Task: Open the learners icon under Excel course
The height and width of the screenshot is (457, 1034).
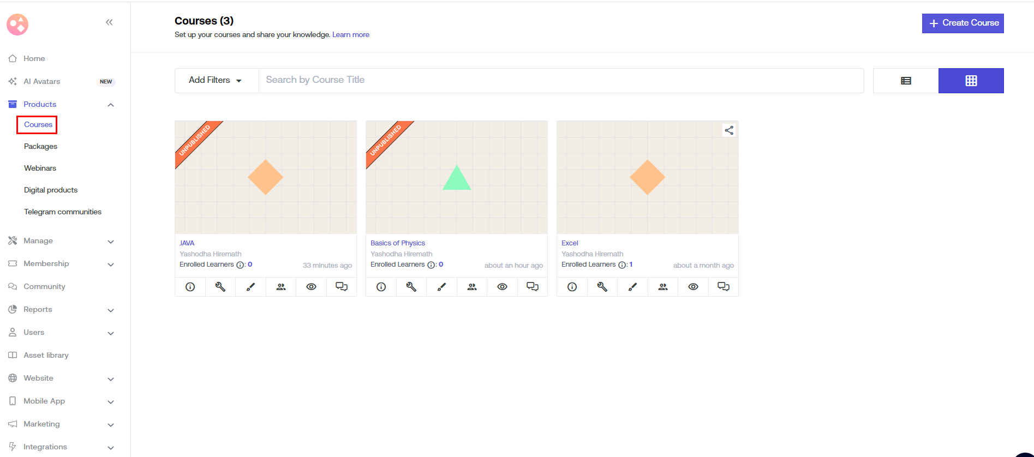Action: coord(663,287)
